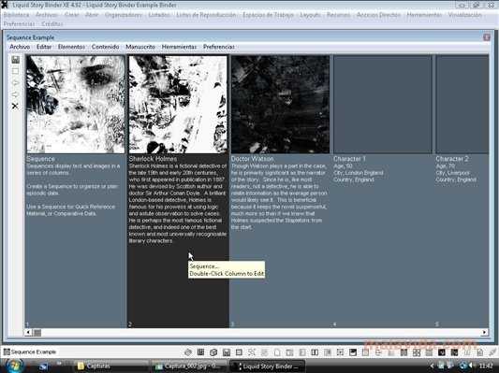Open Preferencias menu in Sequence Example window
Viewport: 499px width, 373px height.
click(x=219, y=47)
